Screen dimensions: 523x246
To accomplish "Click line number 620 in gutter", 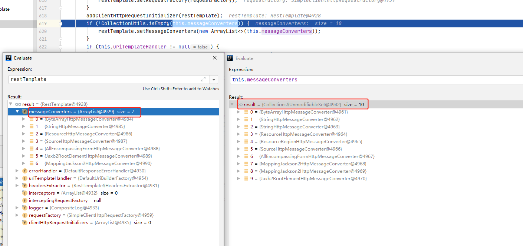I will 43,31.
